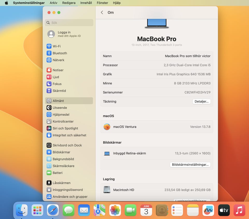
Task: Open Mail app in Dock
Action: [84, 210]
